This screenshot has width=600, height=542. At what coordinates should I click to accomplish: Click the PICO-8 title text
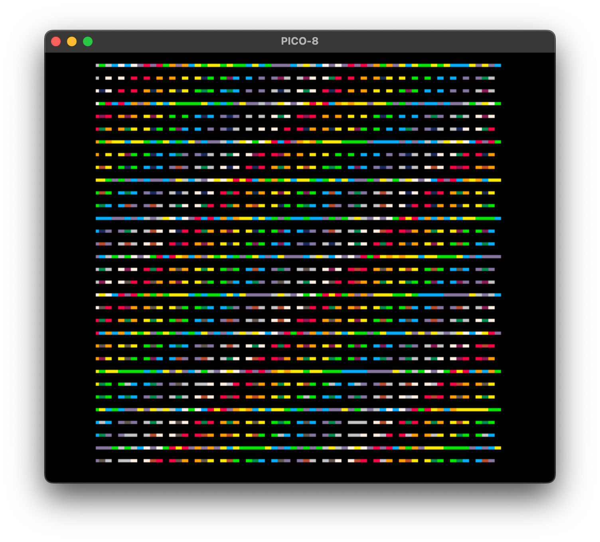pos(300,41)
